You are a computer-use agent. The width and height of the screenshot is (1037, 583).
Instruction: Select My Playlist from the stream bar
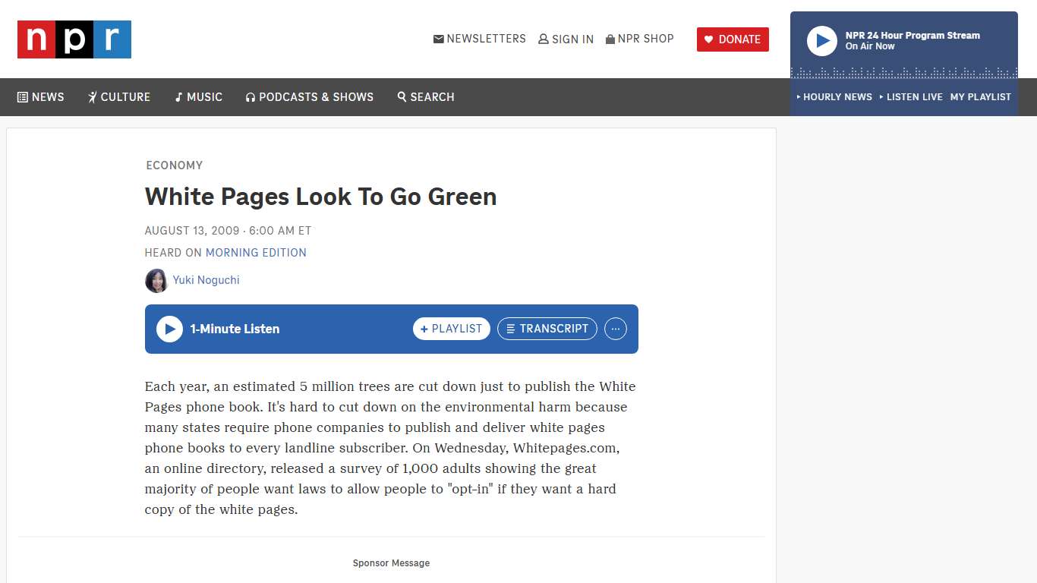coord(980,97)
